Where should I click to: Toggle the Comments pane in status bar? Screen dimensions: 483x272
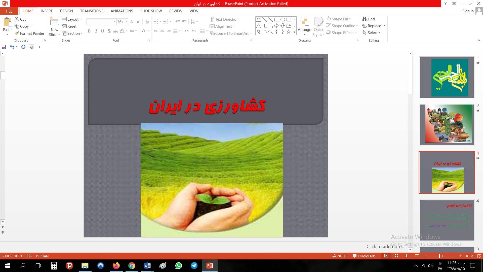[x=364, y=256]
